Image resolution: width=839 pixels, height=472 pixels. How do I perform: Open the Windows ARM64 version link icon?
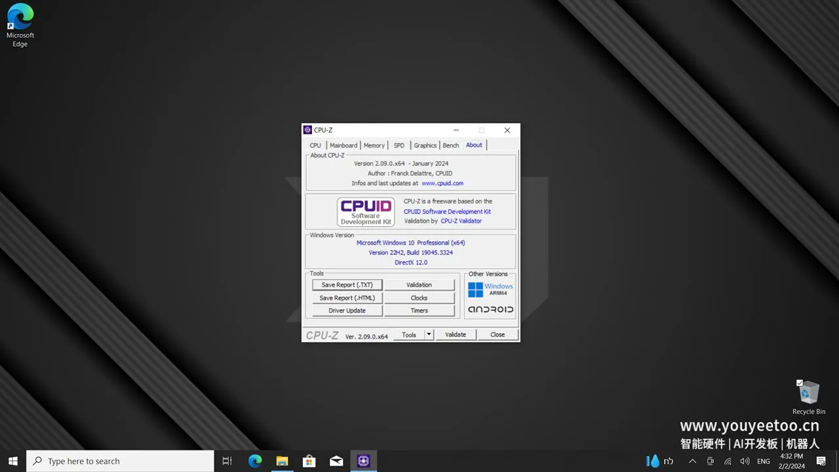point(490,289)
